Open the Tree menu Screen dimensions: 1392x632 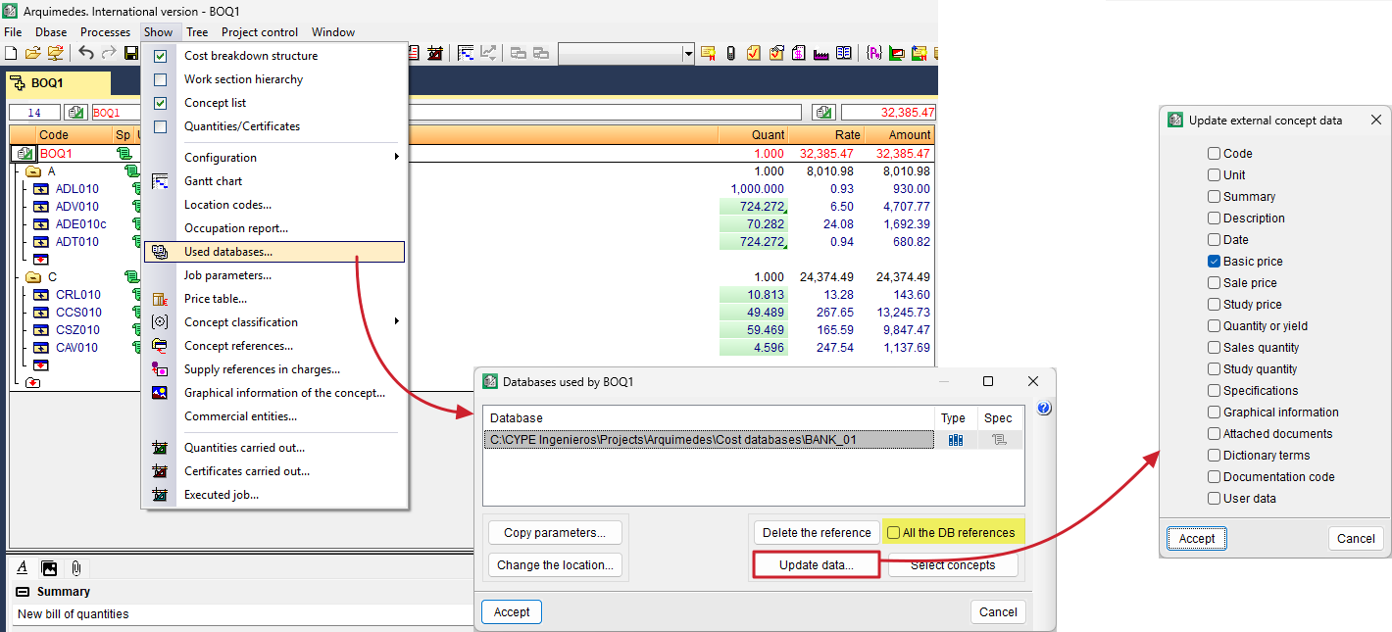click(197, 32)
